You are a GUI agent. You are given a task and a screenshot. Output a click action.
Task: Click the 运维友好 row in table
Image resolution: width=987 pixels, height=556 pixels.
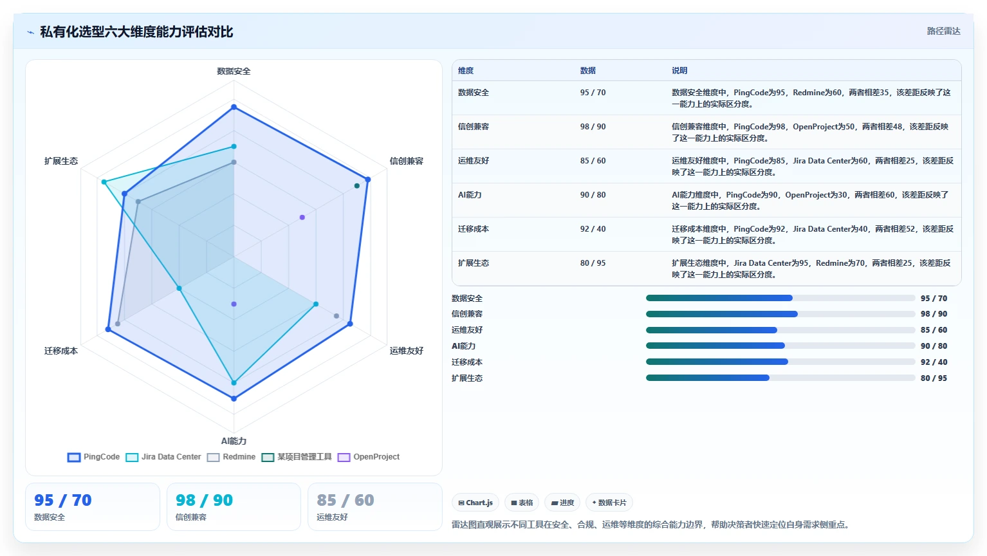(x=706, y=166)
